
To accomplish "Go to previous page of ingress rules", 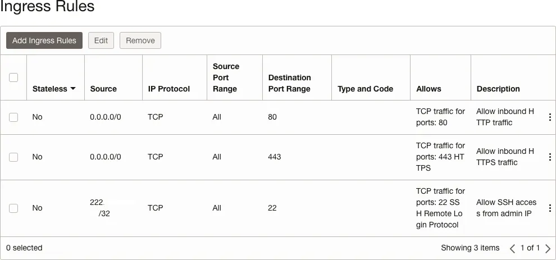I will coord(512,248).
